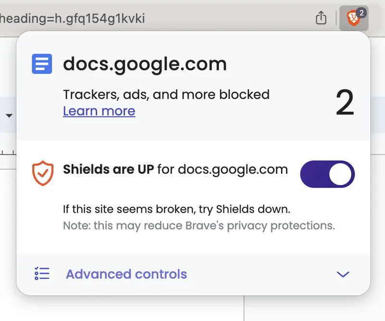
Task: Open the toolbar dropdown arrow at left edge
Action: click(x=9, y=116)
